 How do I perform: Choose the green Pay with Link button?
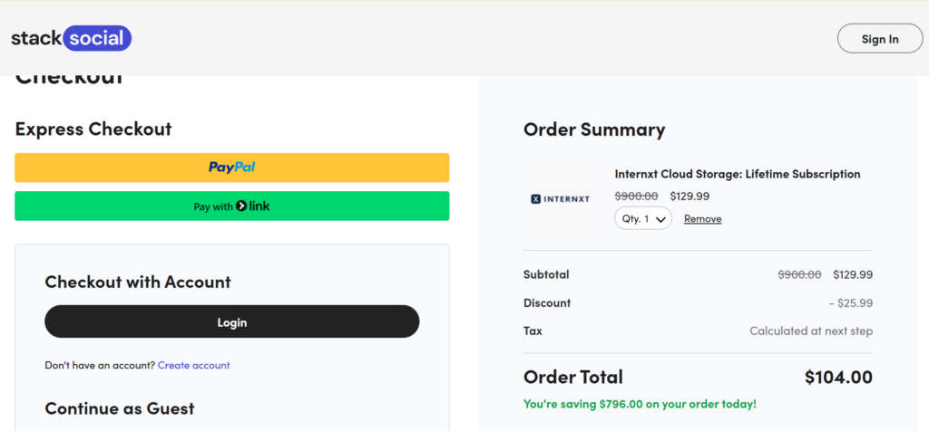[231, 206]
